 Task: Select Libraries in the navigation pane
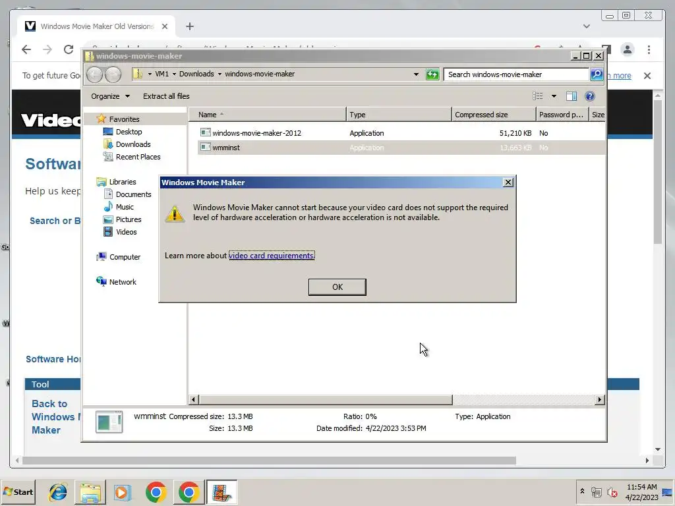[x=122, y=182]
